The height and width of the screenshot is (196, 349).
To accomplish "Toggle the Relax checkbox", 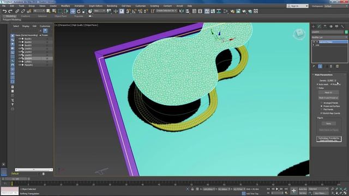I will [317, 88].
